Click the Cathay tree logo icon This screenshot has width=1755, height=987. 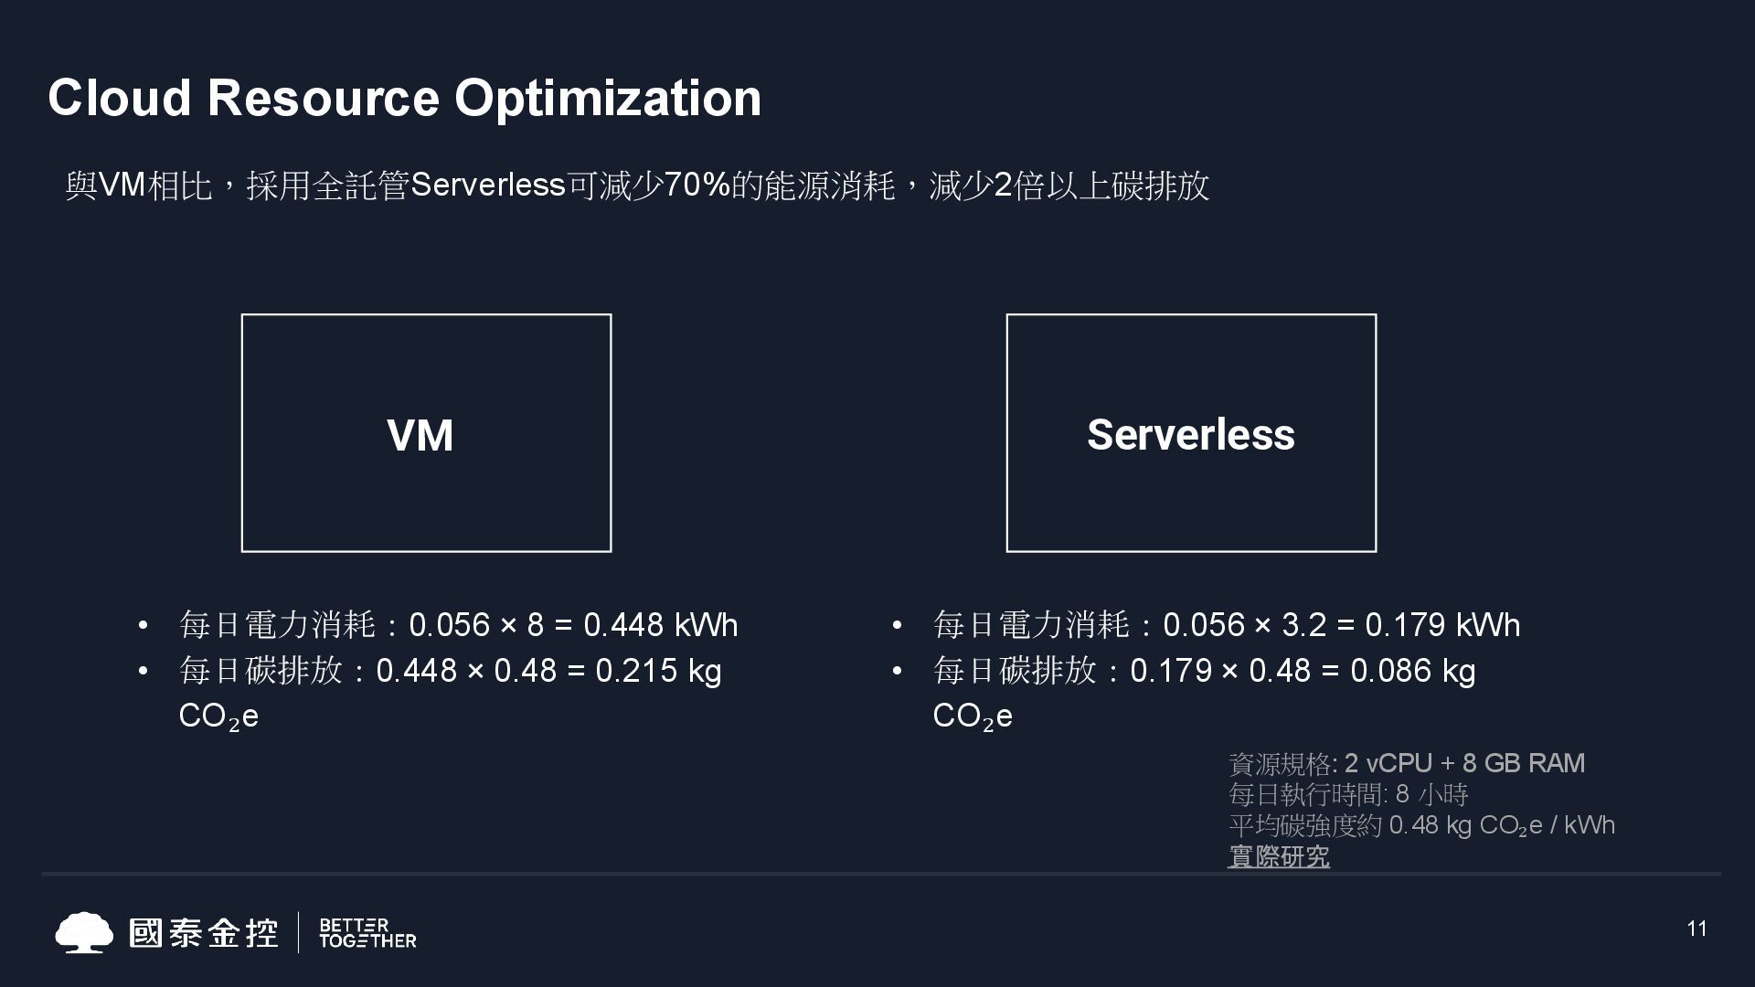click(x=84, y=932)
